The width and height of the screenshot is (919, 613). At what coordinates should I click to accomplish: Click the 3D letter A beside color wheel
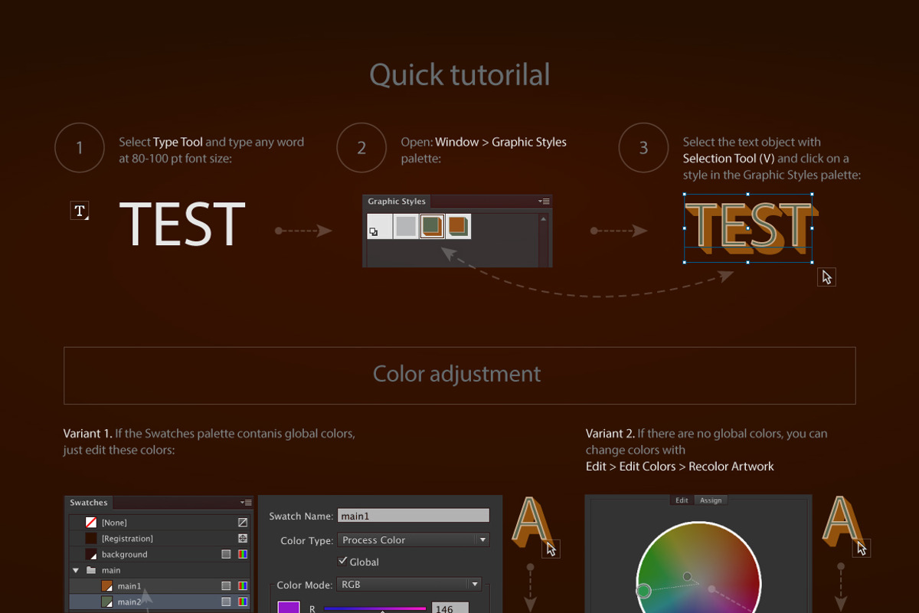coord(843,523)
